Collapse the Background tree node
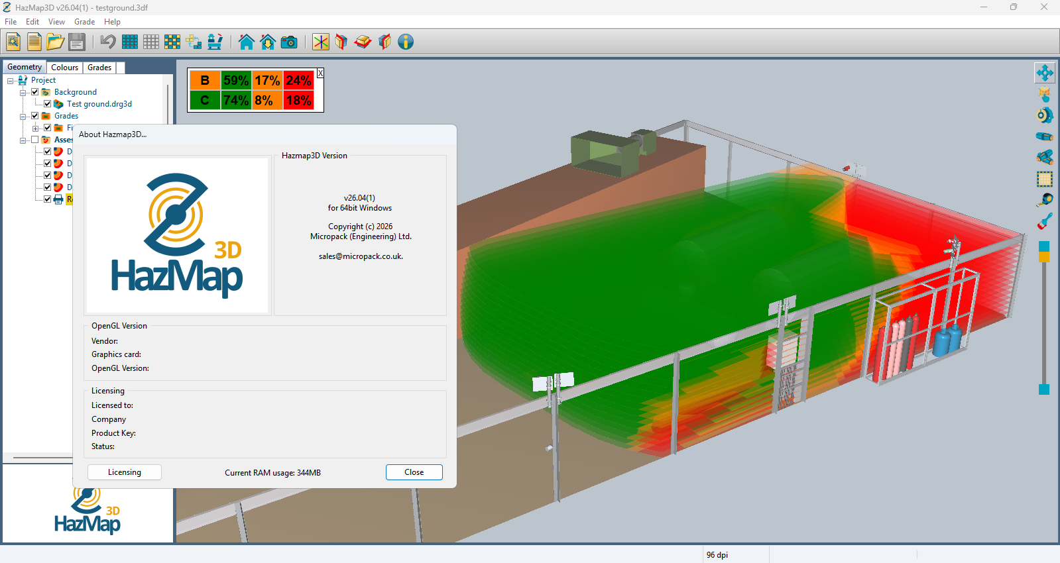Image resolution: width=1060 pixels, height=563 pixels. (23, 92)
